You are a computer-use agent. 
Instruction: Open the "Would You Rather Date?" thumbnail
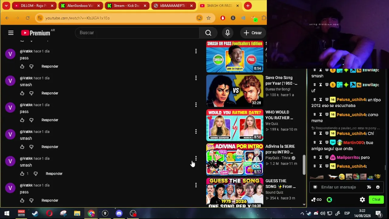(x=235, y=125)
